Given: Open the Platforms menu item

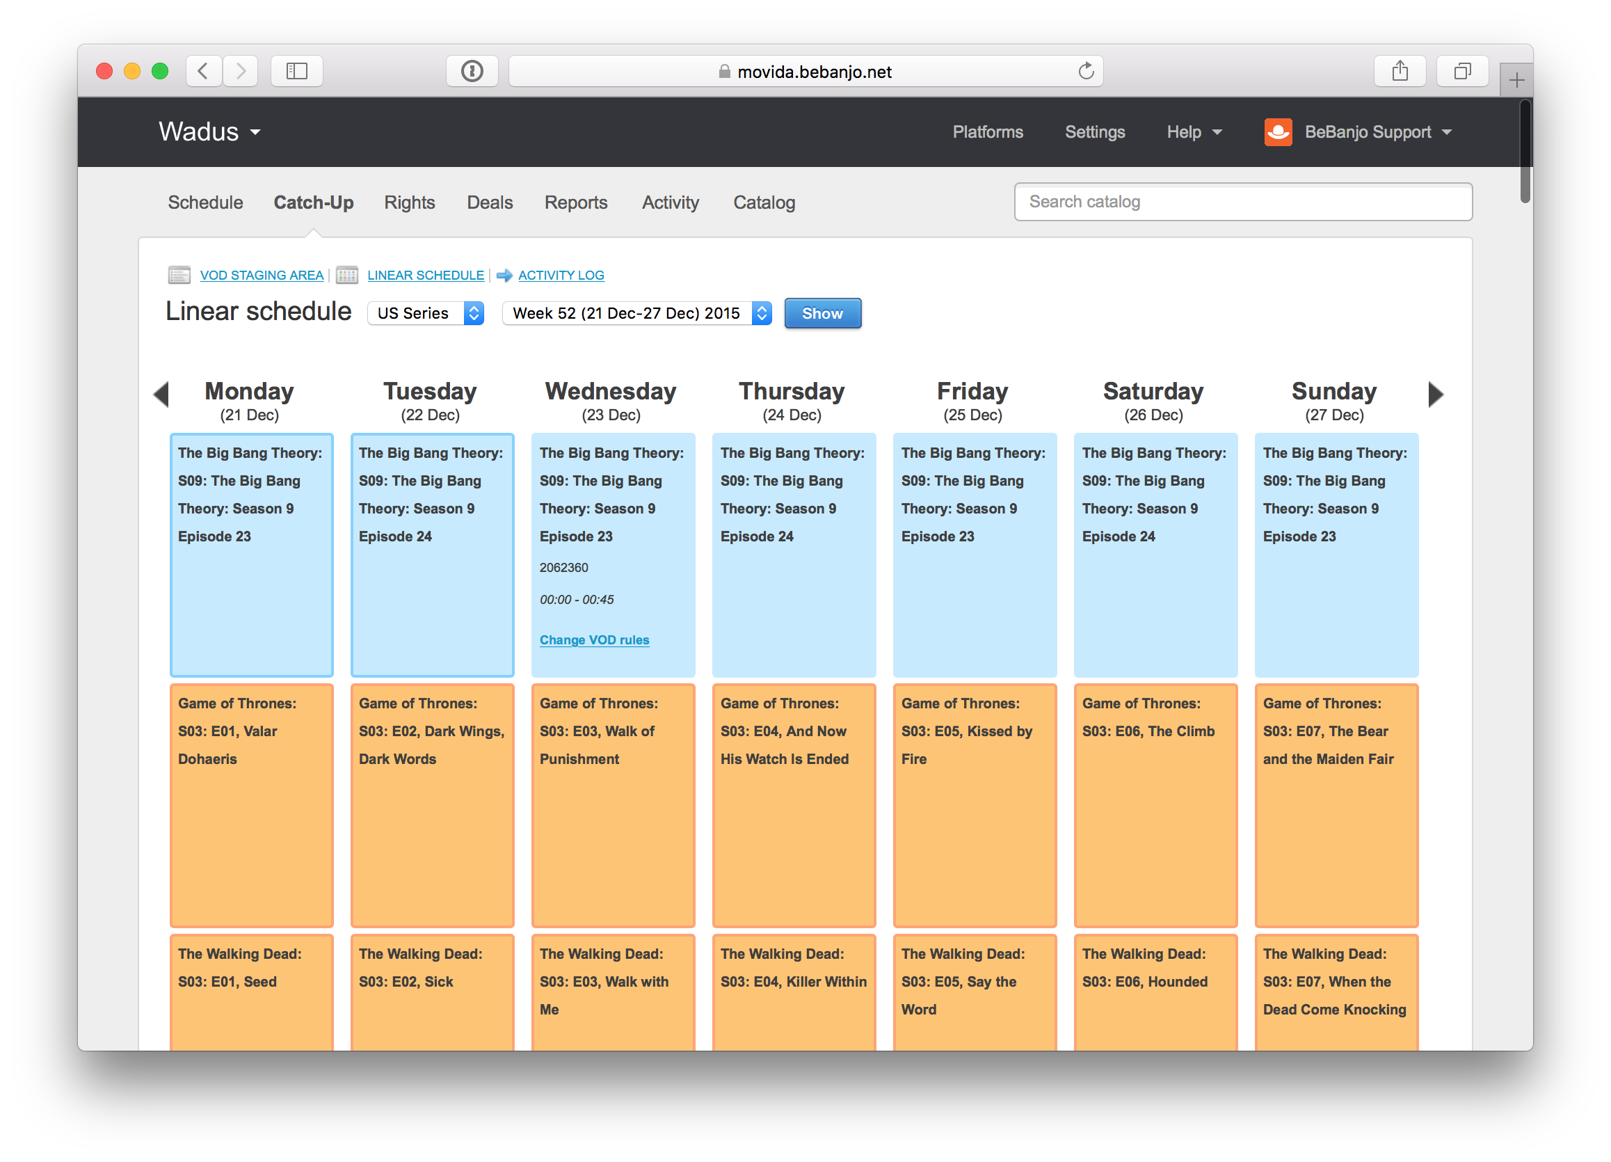Looking at the screenshot, I should coord(987,132).
